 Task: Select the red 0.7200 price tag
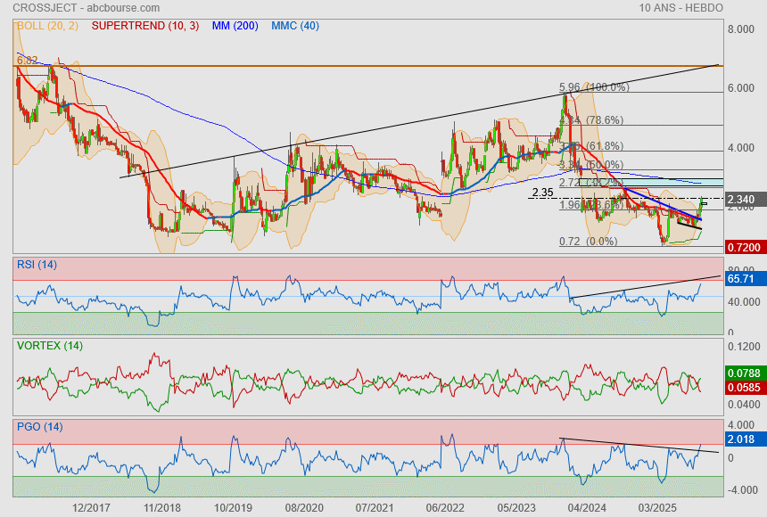[743, 245]
